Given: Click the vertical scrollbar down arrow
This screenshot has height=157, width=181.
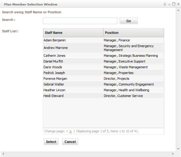Looking at the screenshot, I should pyautogui.click(x=178, y=149).
